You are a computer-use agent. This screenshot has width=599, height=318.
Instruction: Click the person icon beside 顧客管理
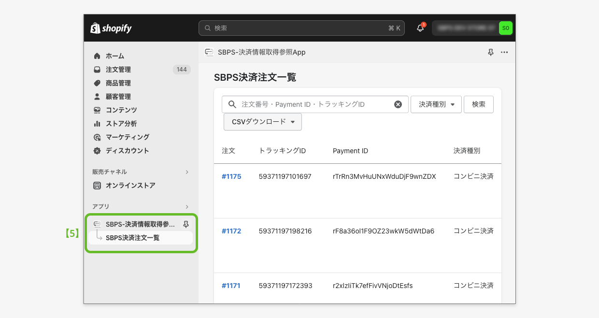click(x=97, y=97)
